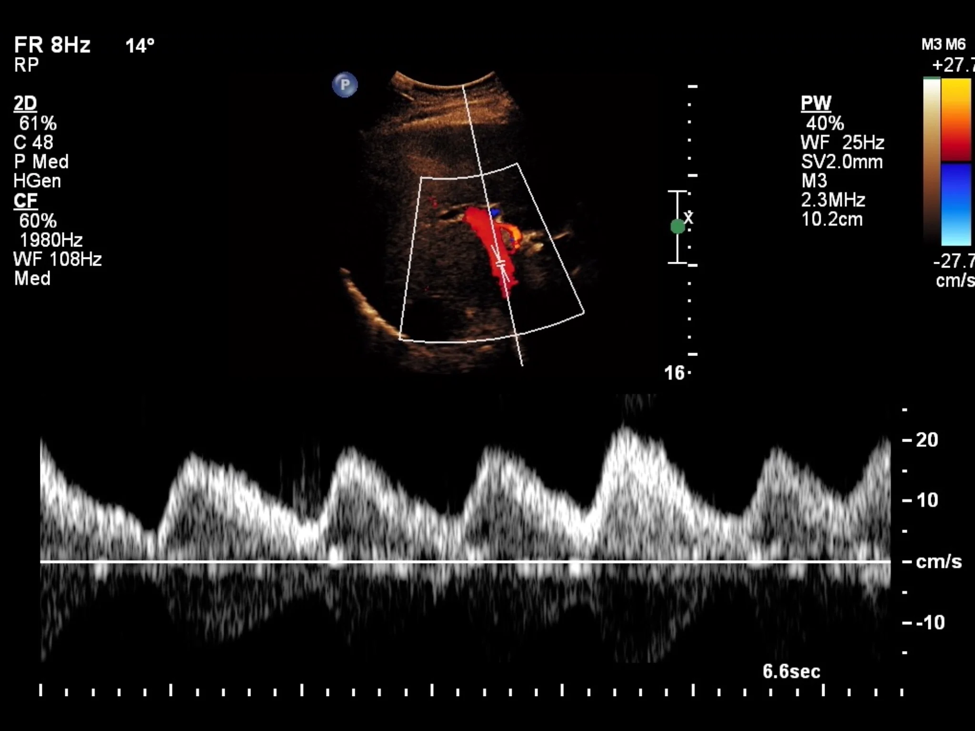The image size is (975, 731).
Task: Click the 16 cm depth marker
Action: pos(674,373)
